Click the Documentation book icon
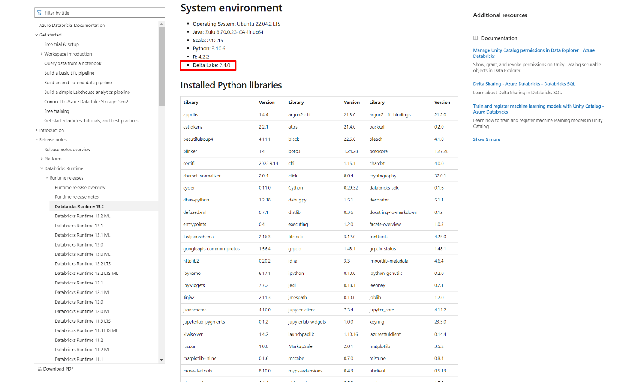 [x=475, y=38]
